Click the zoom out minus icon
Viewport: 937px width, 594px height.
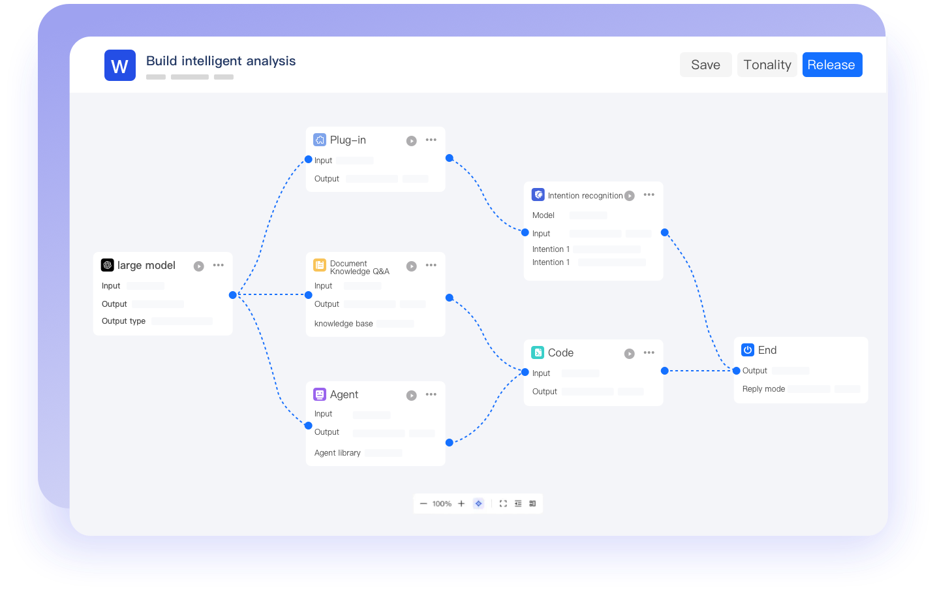coord(423,504)
